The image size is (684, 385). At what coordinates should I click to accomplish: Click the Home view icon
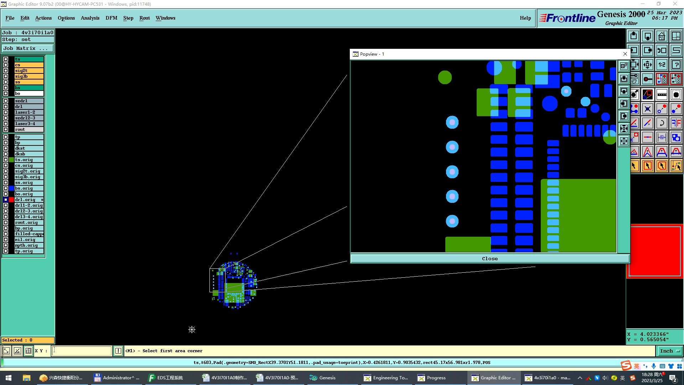tap(662, 36)
